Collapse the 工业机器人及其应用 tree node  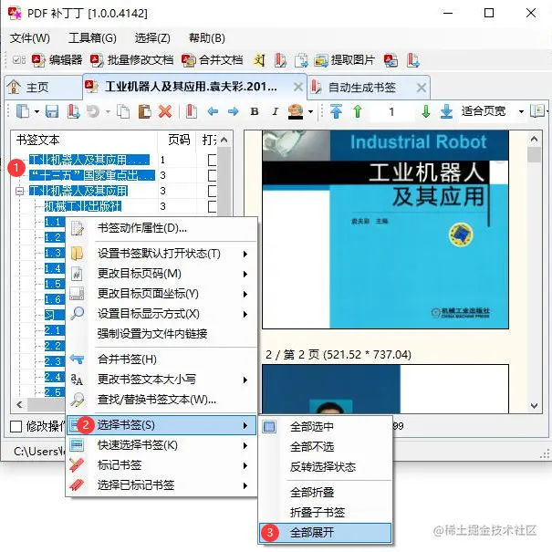(20, 191)
